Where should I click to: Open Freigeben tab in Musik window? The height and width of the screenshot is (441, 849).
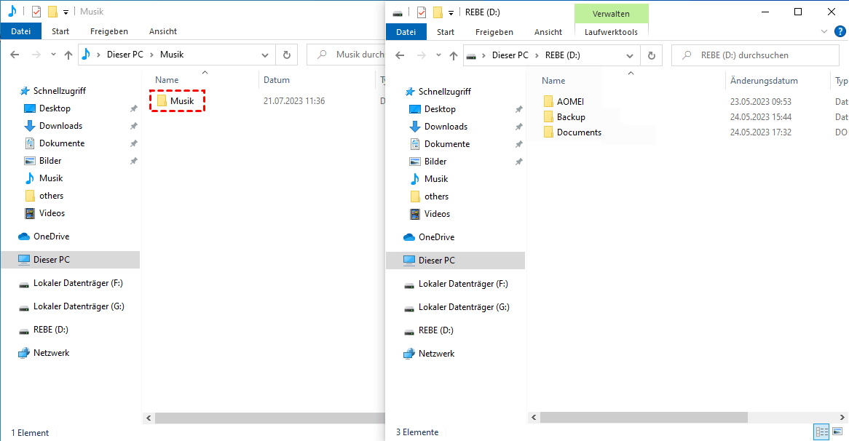[x=108, y=31]
